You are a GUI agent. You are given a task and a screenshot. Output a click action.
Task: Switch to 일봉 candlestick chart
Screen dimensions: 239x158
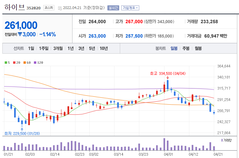pyautogui.click(x=174, y=48)
